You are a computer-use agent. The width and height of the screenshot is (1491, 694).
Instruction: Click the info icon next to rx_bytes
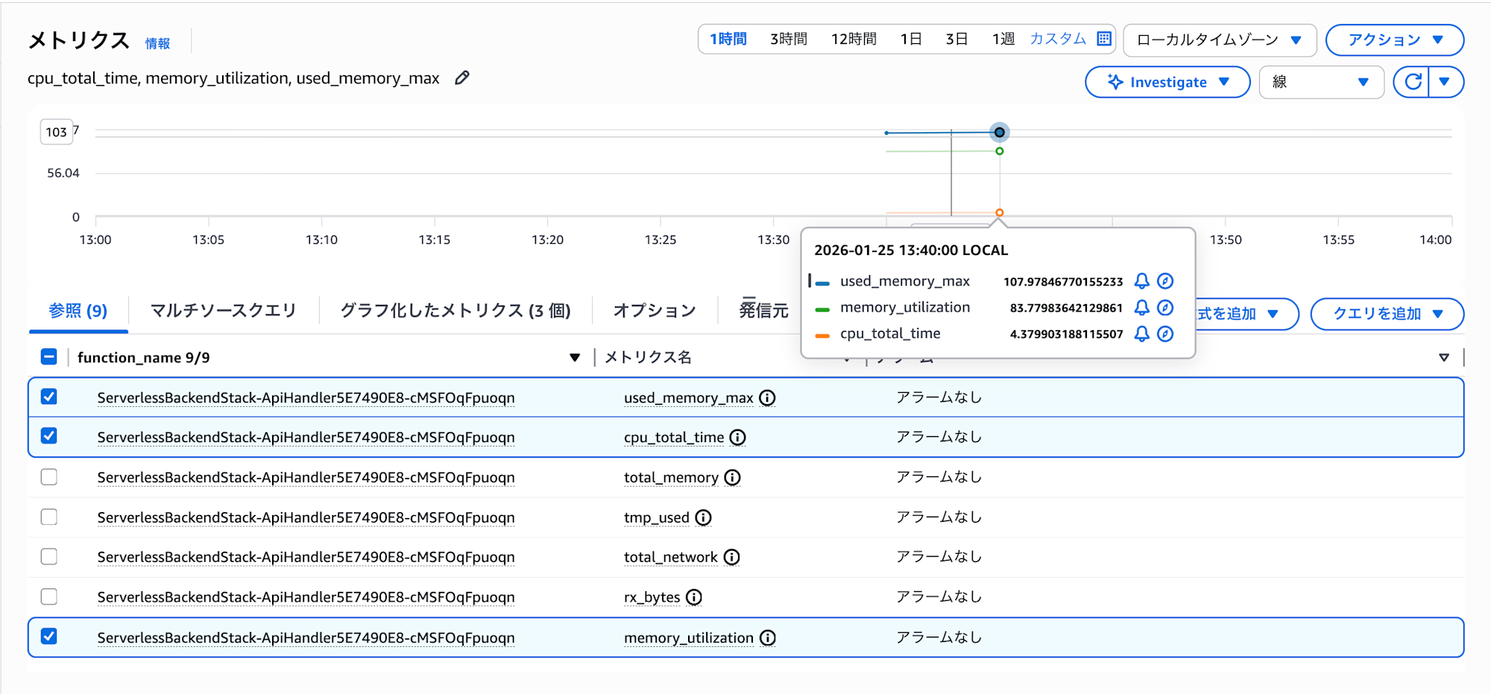click(693, 597)
